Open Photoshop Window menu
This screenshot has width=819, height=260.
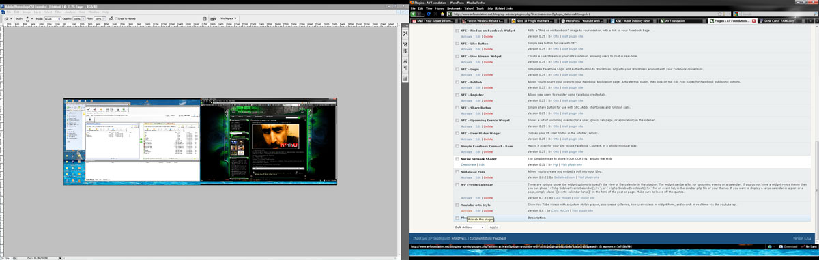coord(94,12)
